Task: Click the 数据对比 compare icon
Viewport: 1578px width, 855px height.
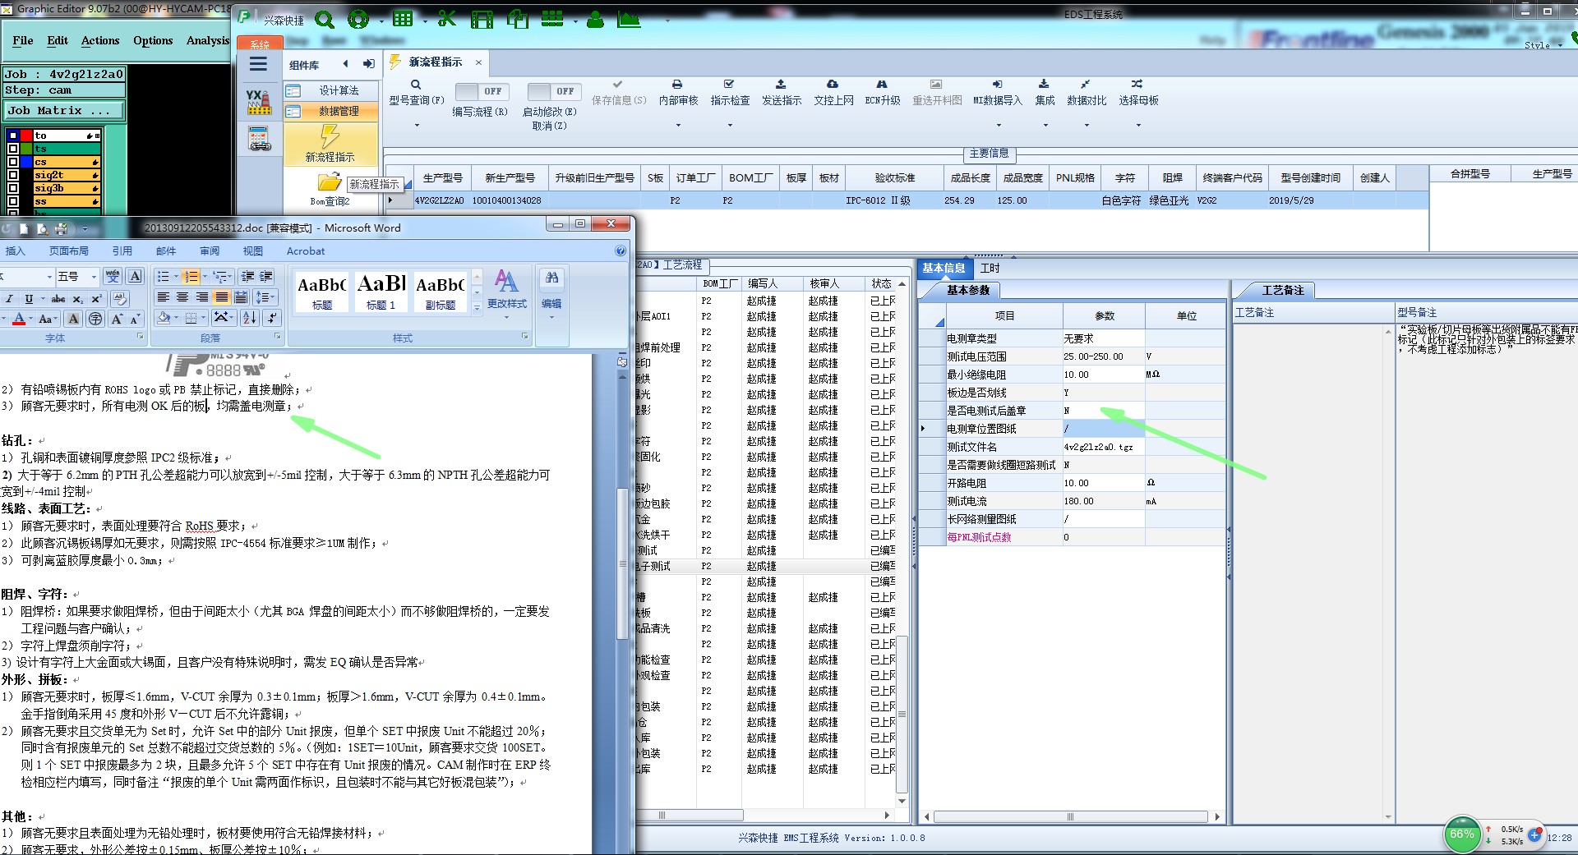Action: [x=1086, y=85]
